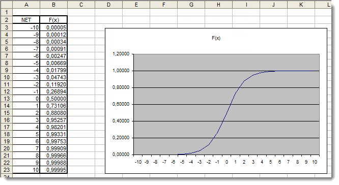Select cell with value 0,73106
This screenshot has height=185, width=339.
[53, 106]
